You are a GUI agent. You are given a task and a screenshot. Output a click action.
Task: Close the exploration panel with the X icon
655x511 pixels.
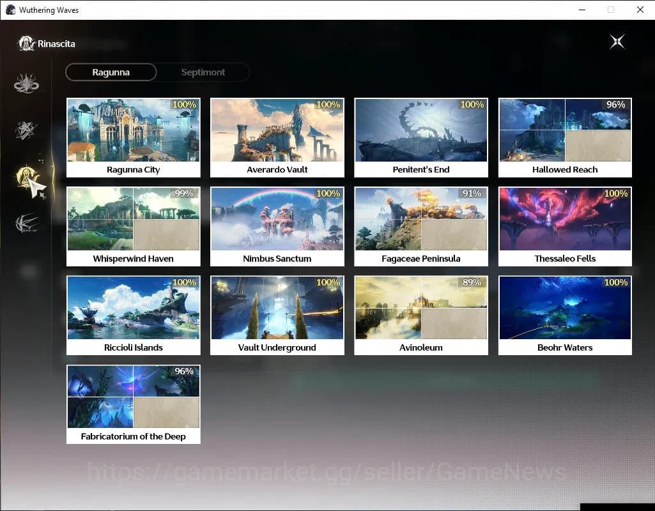[x=617, y=42]
